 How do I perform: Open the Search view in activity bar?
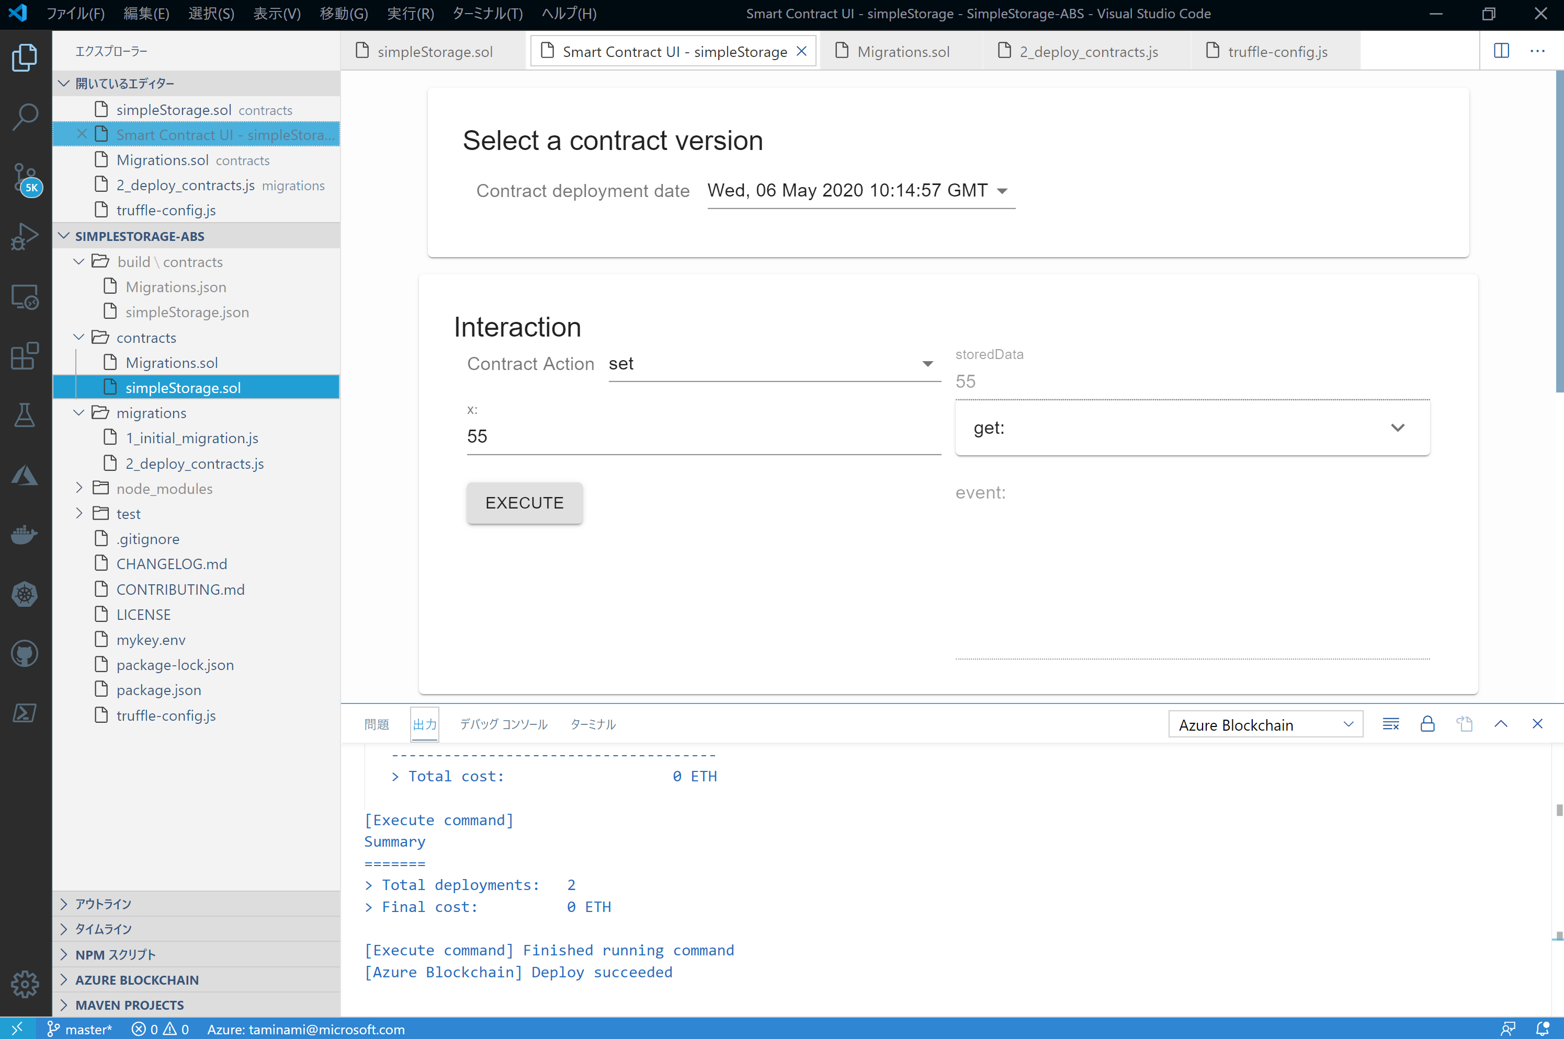[25, 117]
